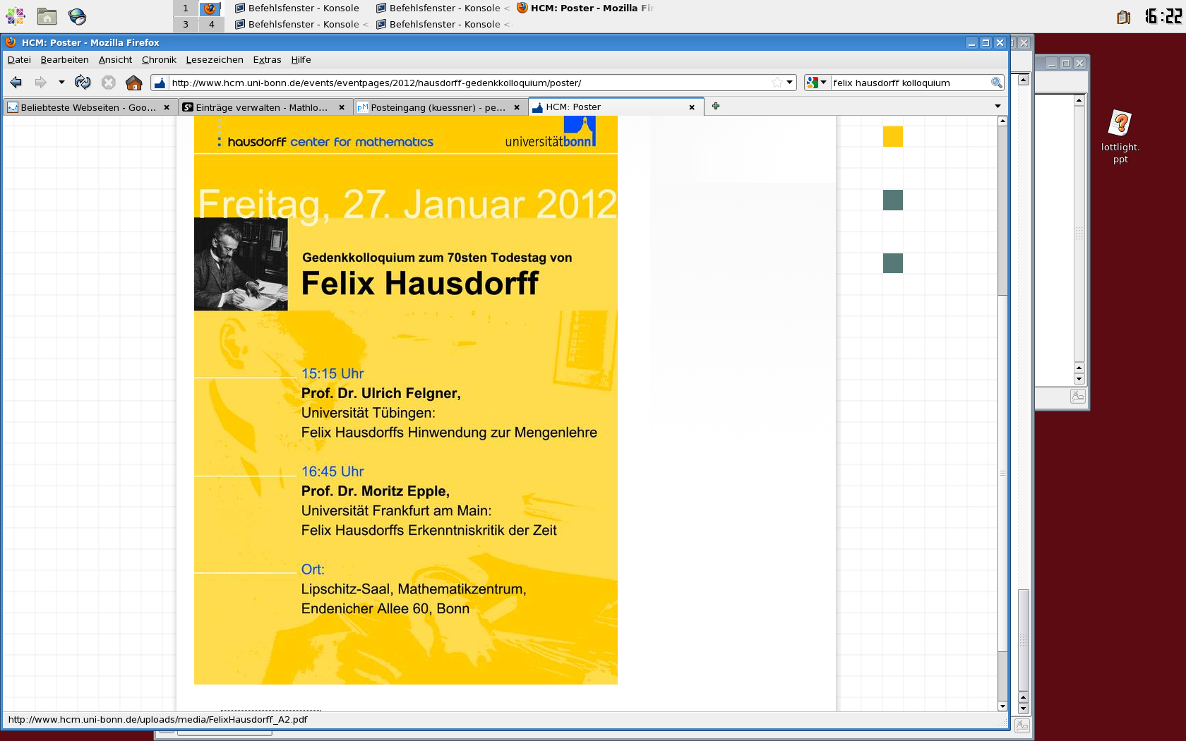Image resolution: width=1186 pixels, height=741 pixels.
Task: Expand the URL bar history dropdown
Action: 789,83
